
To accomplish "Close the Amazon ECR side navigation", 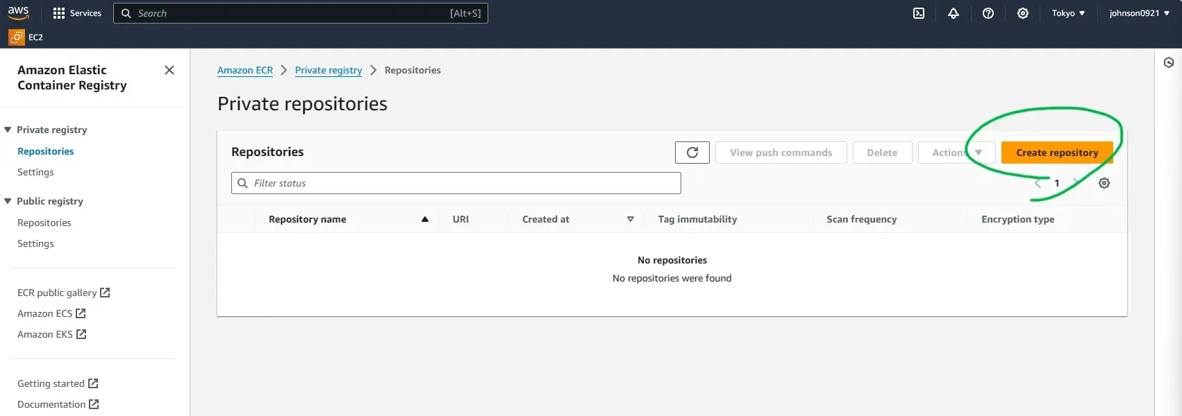I will pyautogui.click(x=169, y=70).
